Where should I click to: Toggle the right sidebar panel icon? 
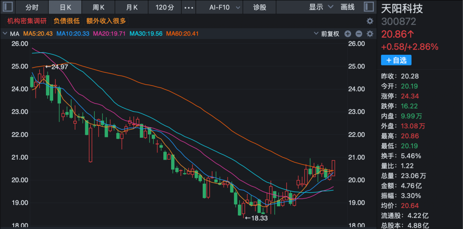368,7
